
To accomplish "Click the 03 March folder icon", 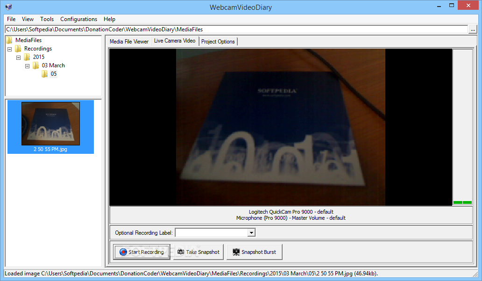I will pos(36,65).
